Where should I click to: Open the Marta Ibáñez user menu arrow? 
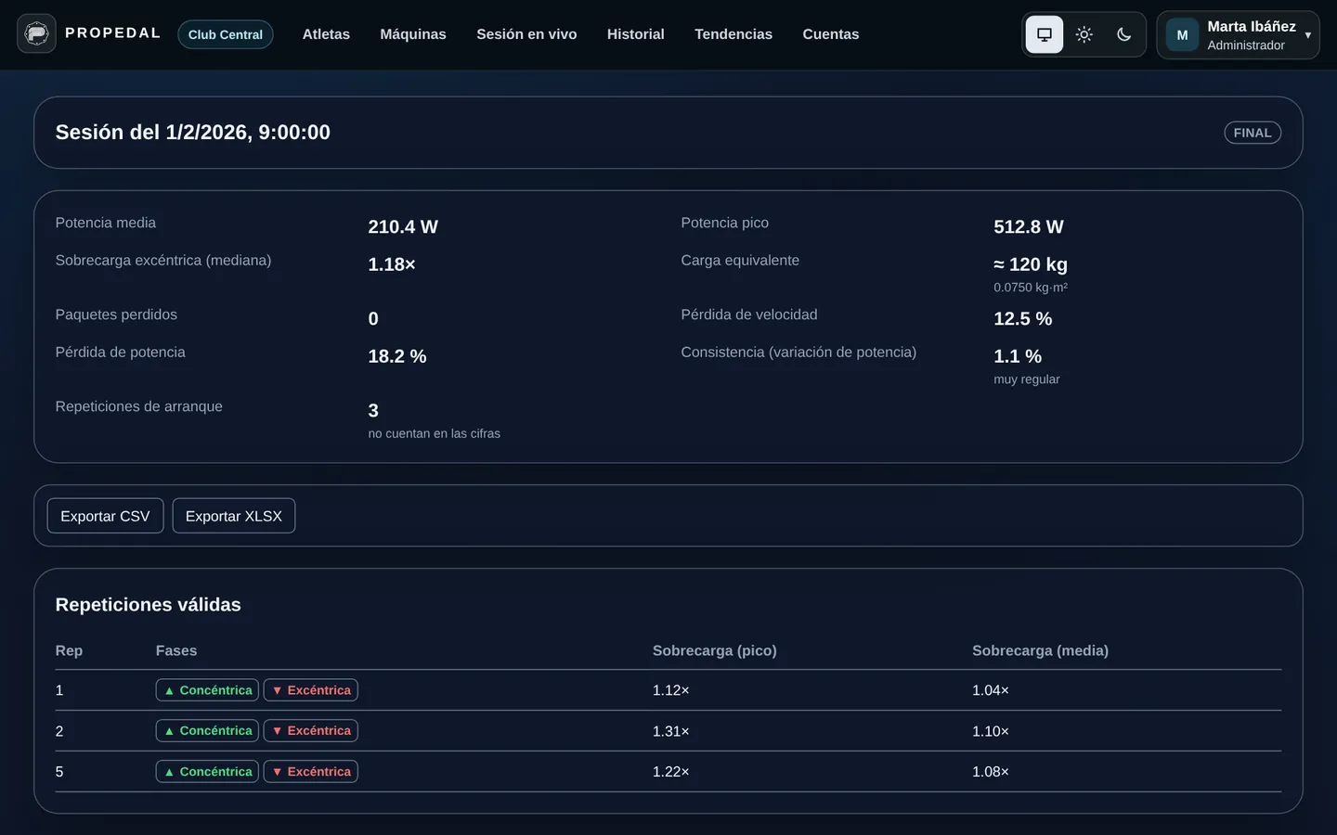tap(1307, 35)
